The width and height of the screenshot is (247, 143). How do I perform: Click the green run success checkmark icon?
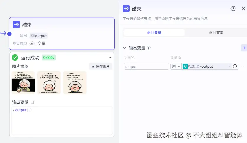15,58
